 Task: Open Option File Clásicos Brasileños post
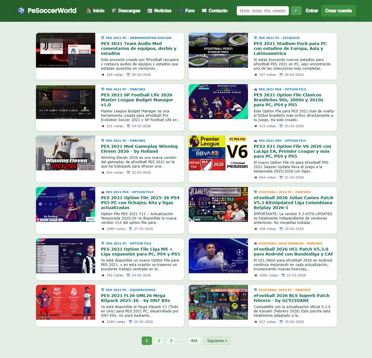[289, 100]
